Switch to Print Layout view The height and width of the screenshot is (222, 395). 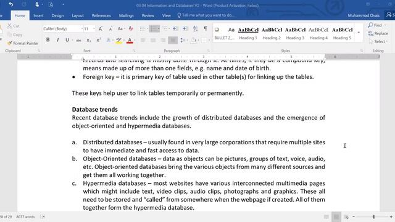[x=336, y=216]
